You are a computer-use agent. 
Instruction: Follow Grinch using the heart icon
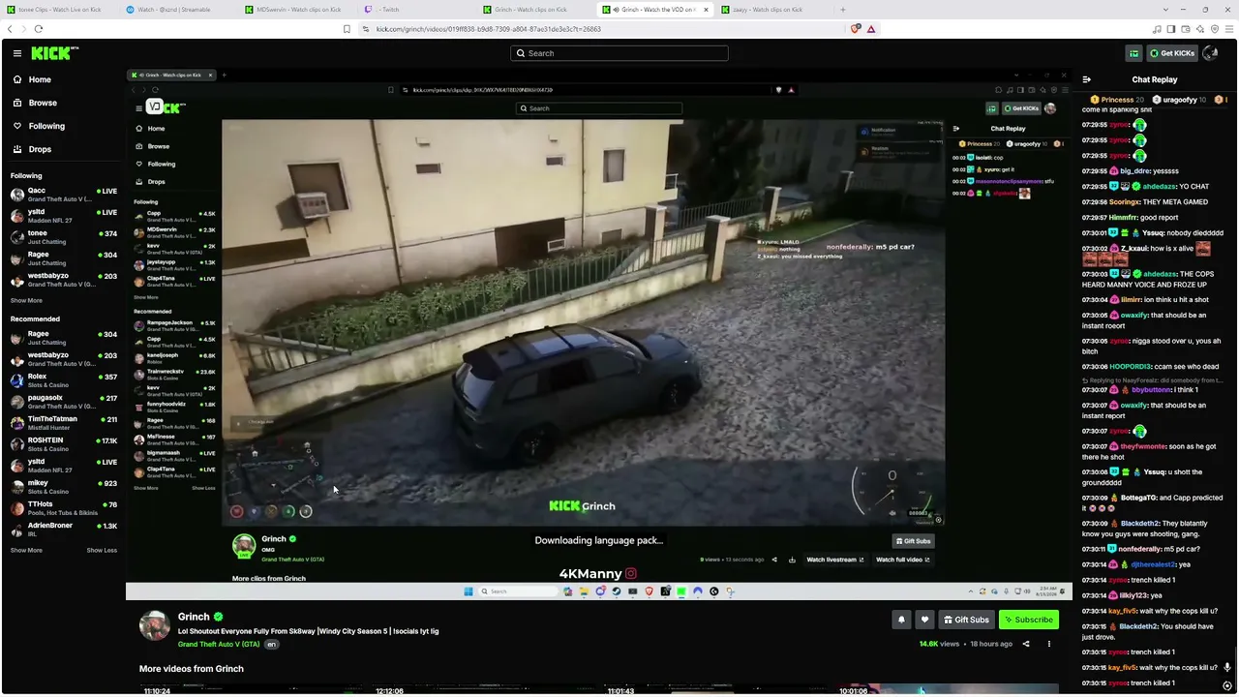924,620
